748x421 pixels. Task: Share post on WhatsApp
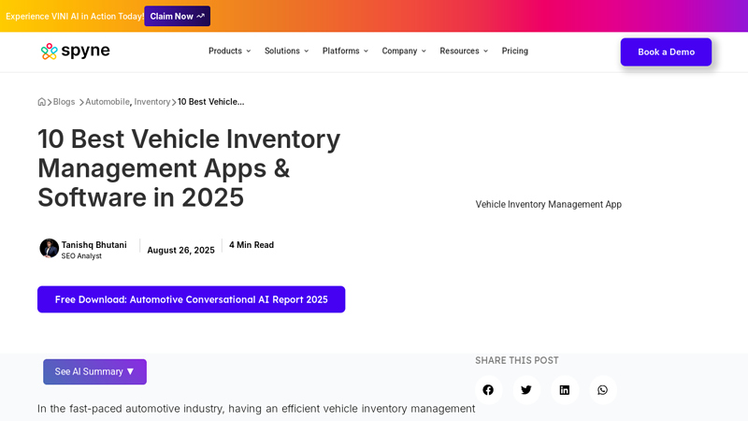602,390
